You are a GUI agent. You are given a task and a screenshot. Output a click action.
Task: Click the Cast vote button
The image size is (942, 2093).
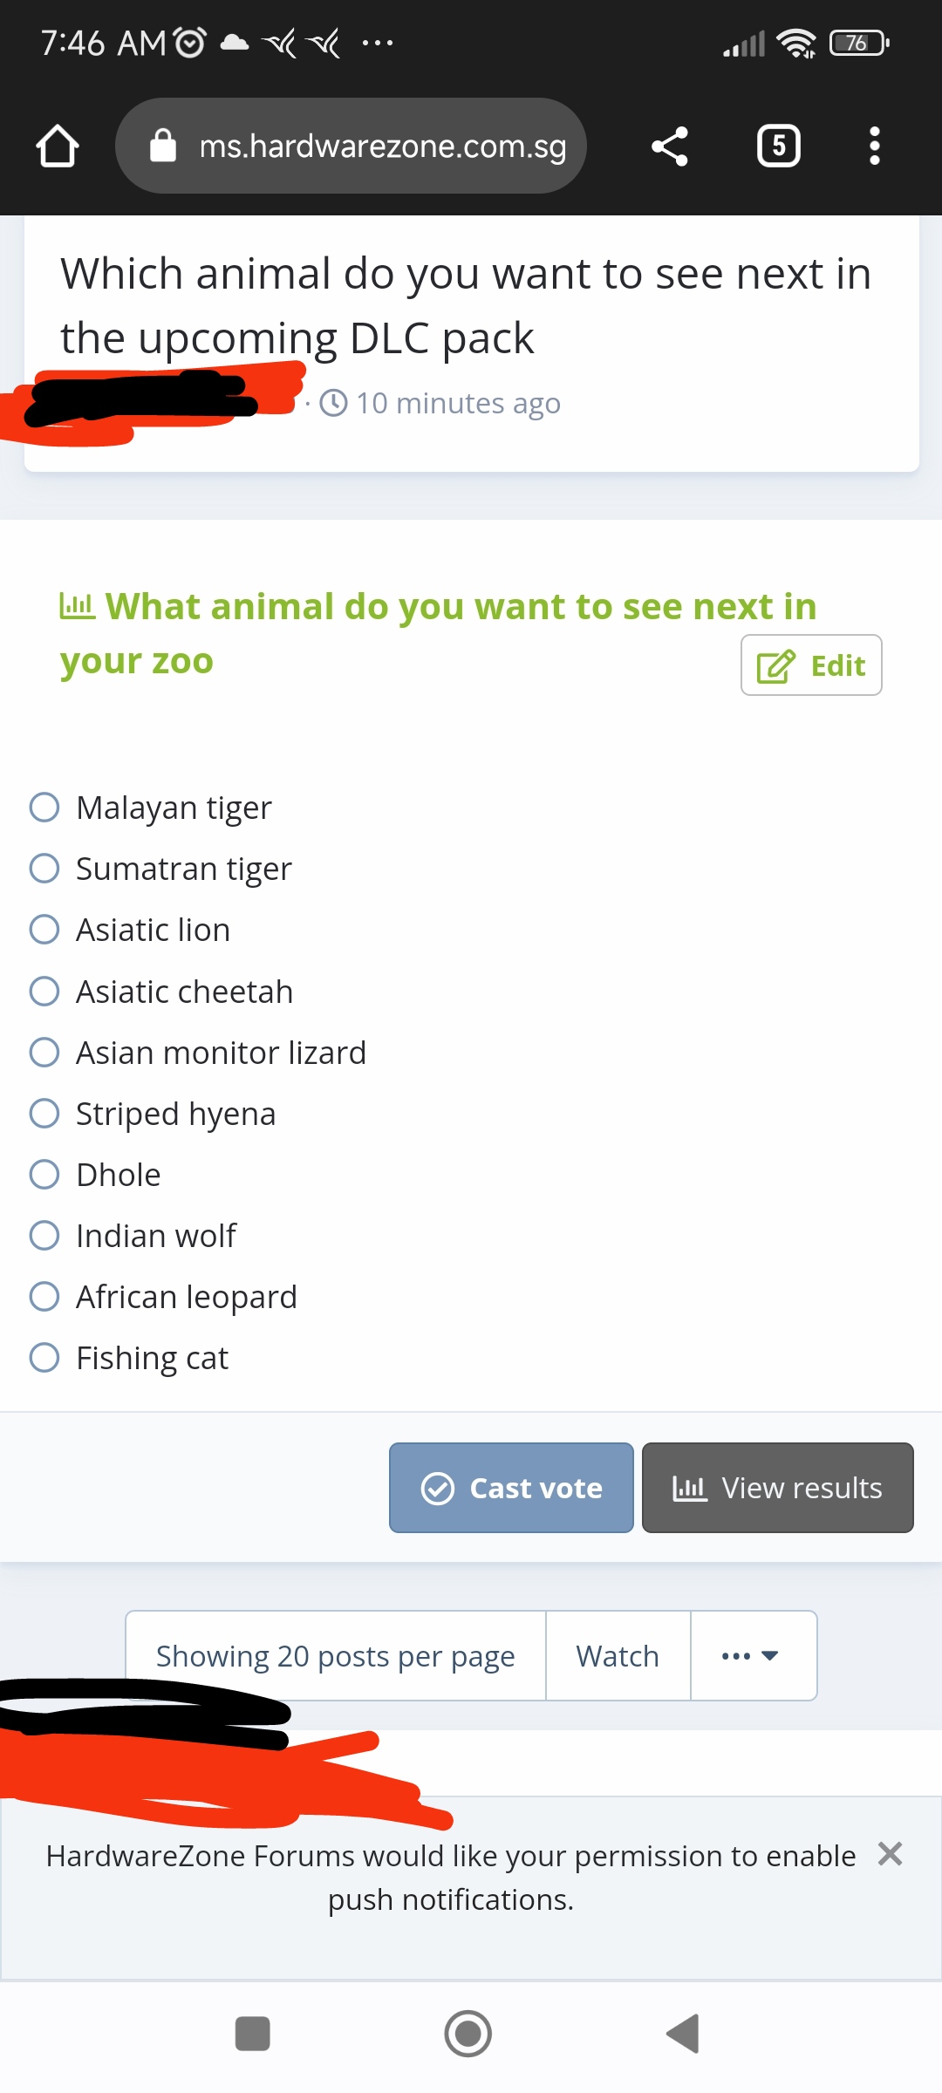point(511,1488)
